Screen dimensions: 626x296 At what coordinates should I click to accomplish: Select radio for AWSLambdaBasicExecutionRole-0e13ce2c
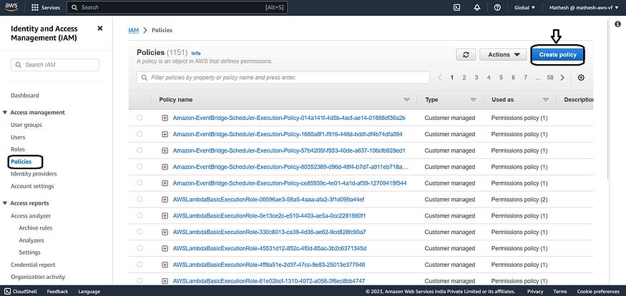tap(140, 215)
